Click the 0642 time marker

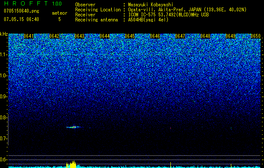(54, 36)
